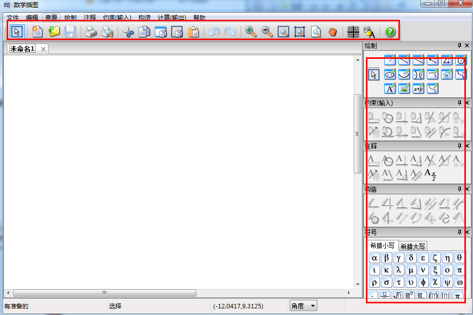The height and width of the screenshot is (315, 473).
Task: Insert the lambda λ symbol
Action: click(398, 270)
